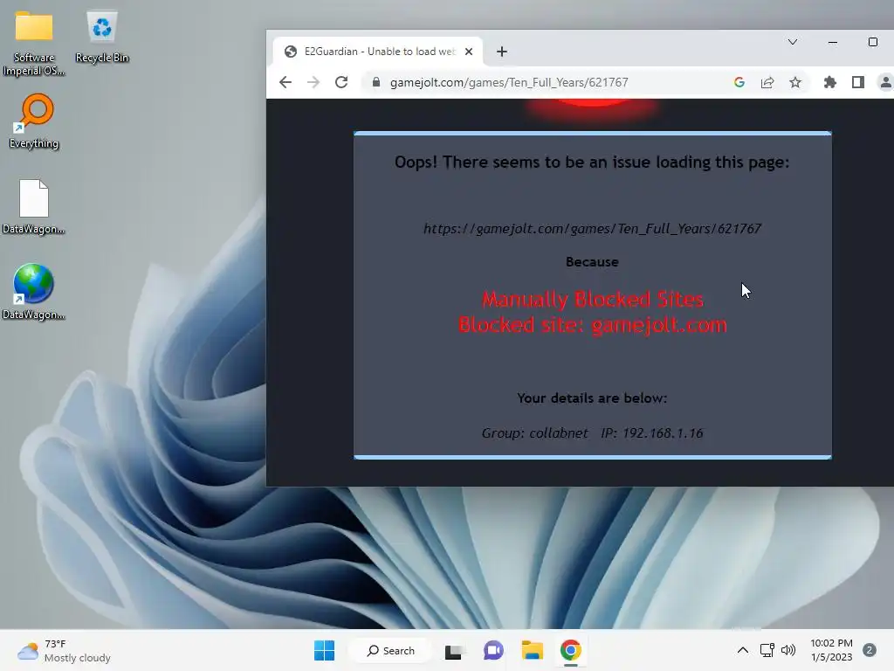Open Chrome side panel

(x=858, y=82)
